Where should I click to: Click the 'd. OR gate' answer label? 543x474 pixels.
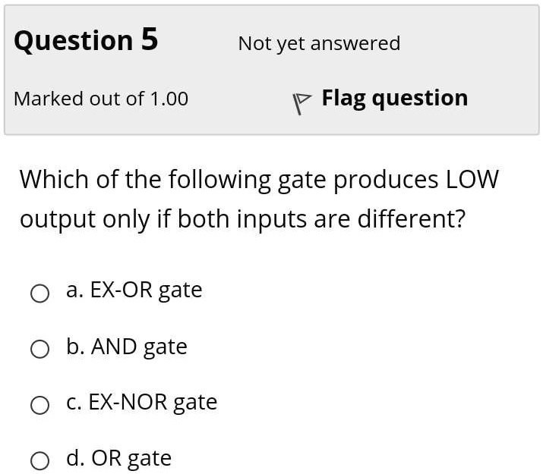coord(118,458)
